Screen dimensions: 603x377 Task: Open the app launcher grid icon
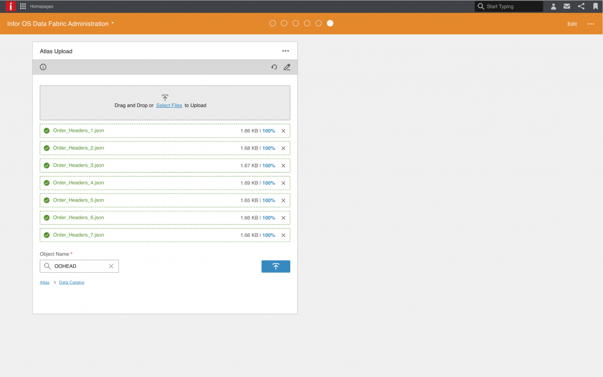click(x=23, y=6)
